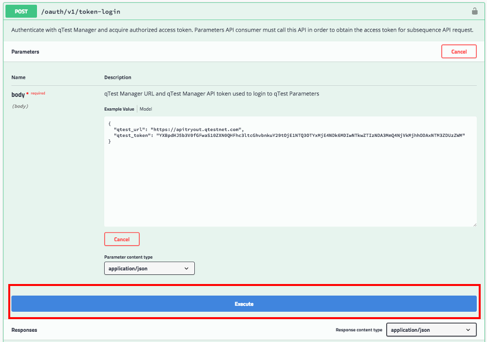
Task: Cancel try-out in the Parameters header
Action: [x=459, y=52]
